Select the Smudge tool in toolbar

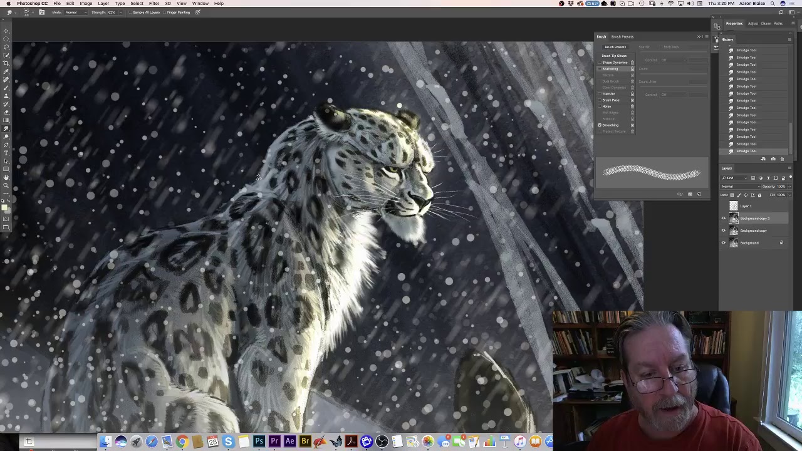(6, 128)
